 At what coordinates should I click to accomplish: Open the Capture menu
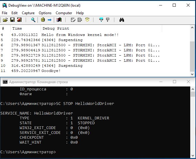click(28, 13)
